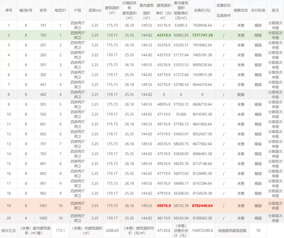Viewport: 284px width, 238px height.
Task: Select the 户型 column header
Action: [x=78, y=10]
